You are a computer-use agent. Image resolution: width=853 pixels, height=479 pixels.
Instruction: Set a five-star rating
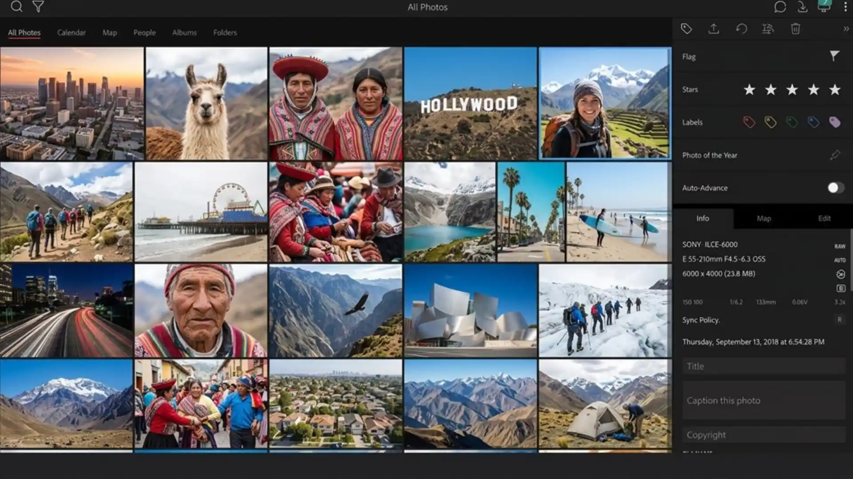coord(835,90)
